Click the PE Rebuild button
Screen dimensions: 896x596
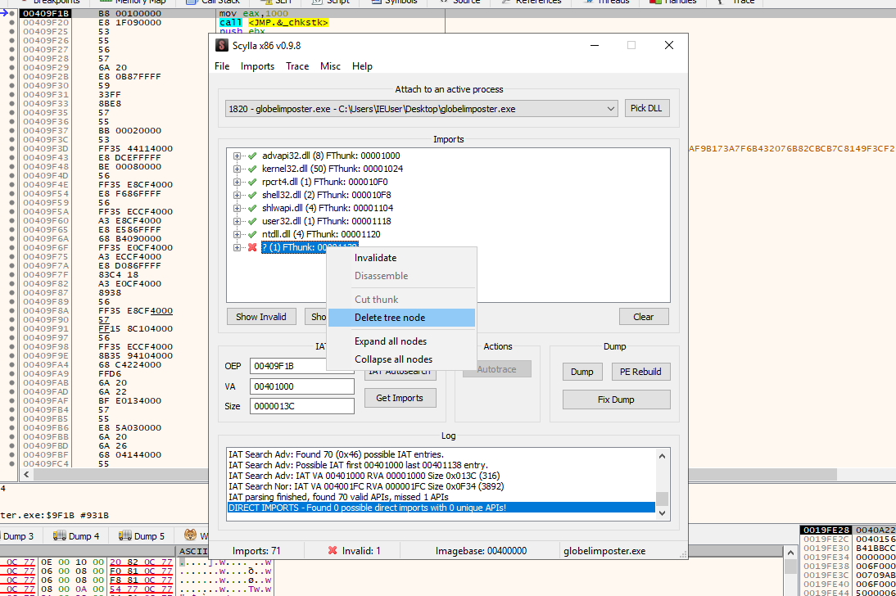(x=640, y=372)
